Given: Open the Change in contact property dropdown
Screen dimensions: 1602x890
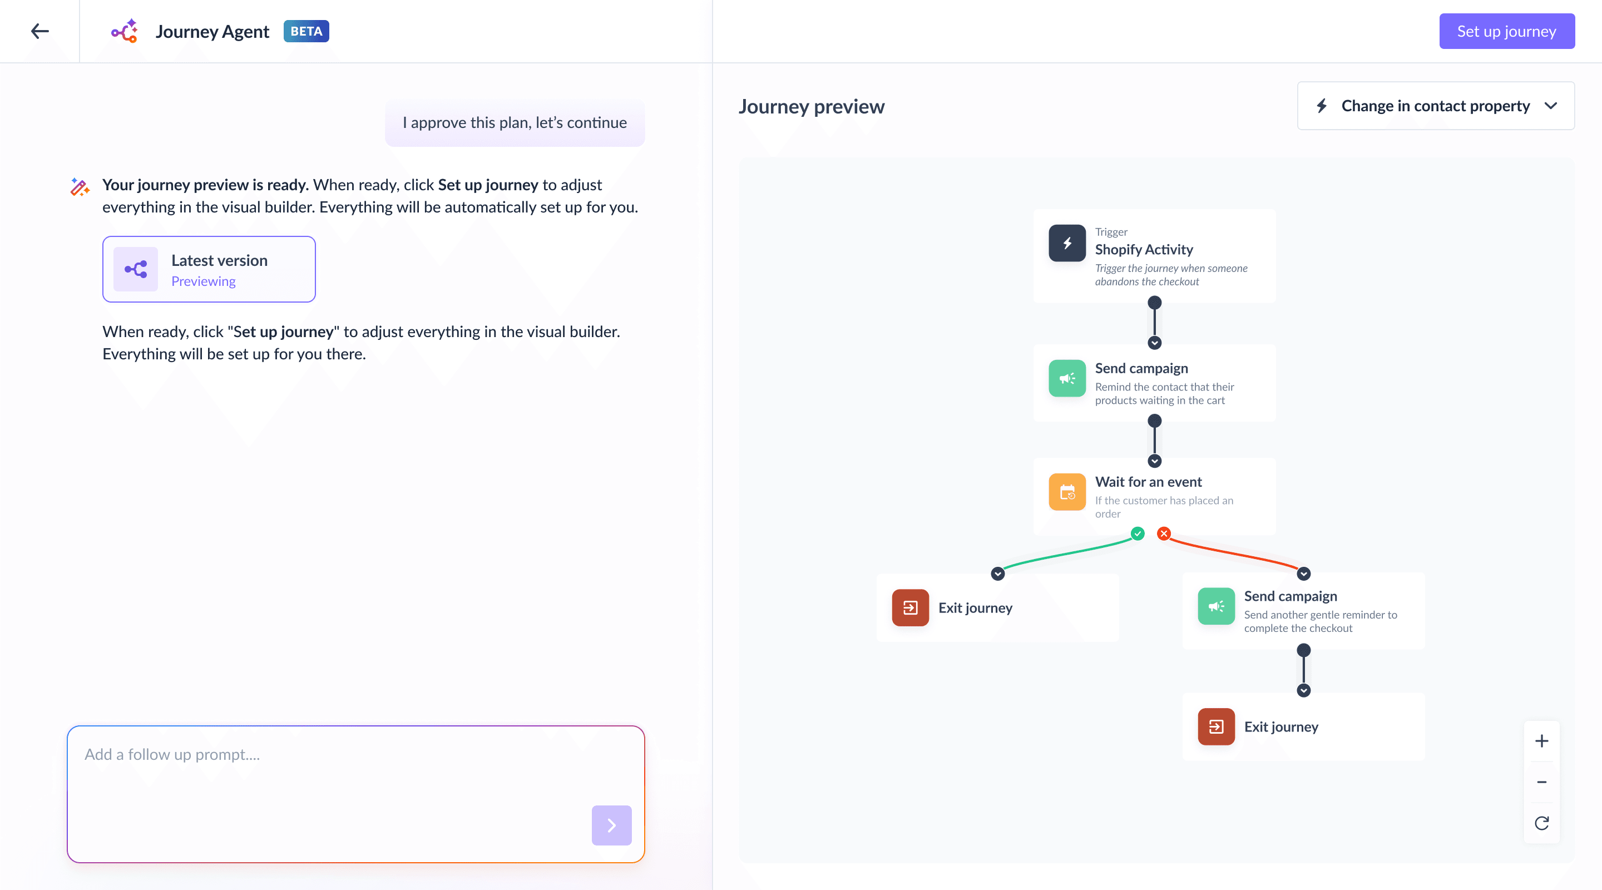Looking at the screenshot, I should 1435,106.
